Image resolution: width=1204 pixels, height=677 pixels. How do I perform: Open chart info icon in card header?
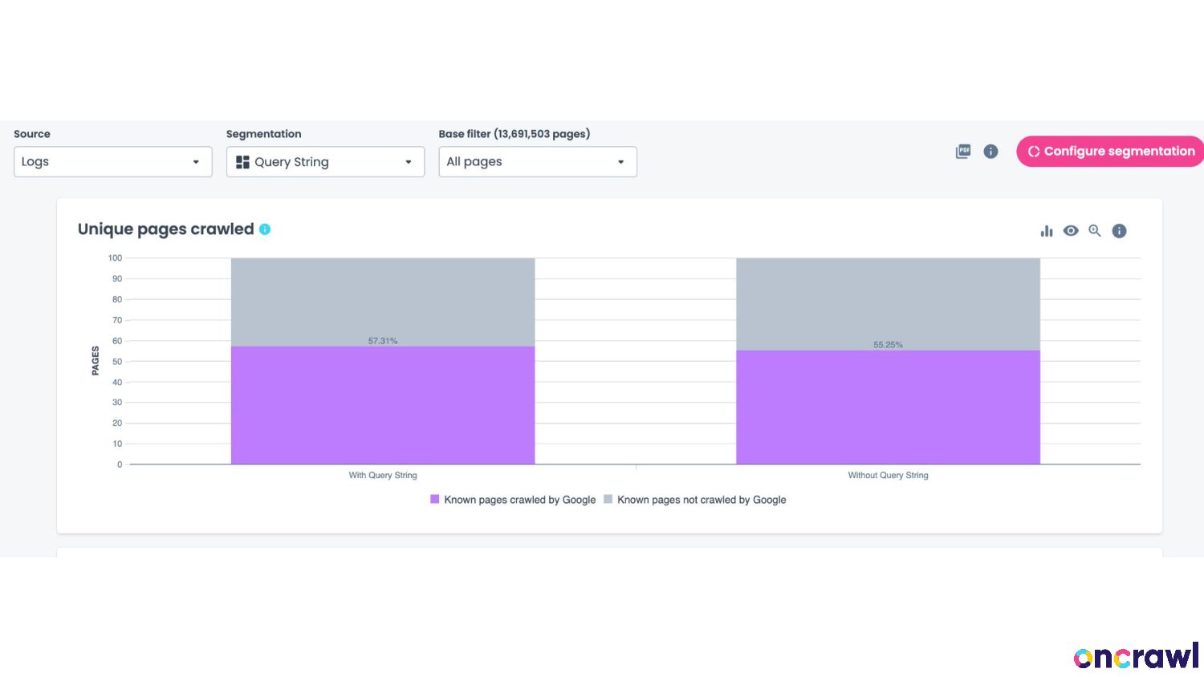(x=1119, y=231)
